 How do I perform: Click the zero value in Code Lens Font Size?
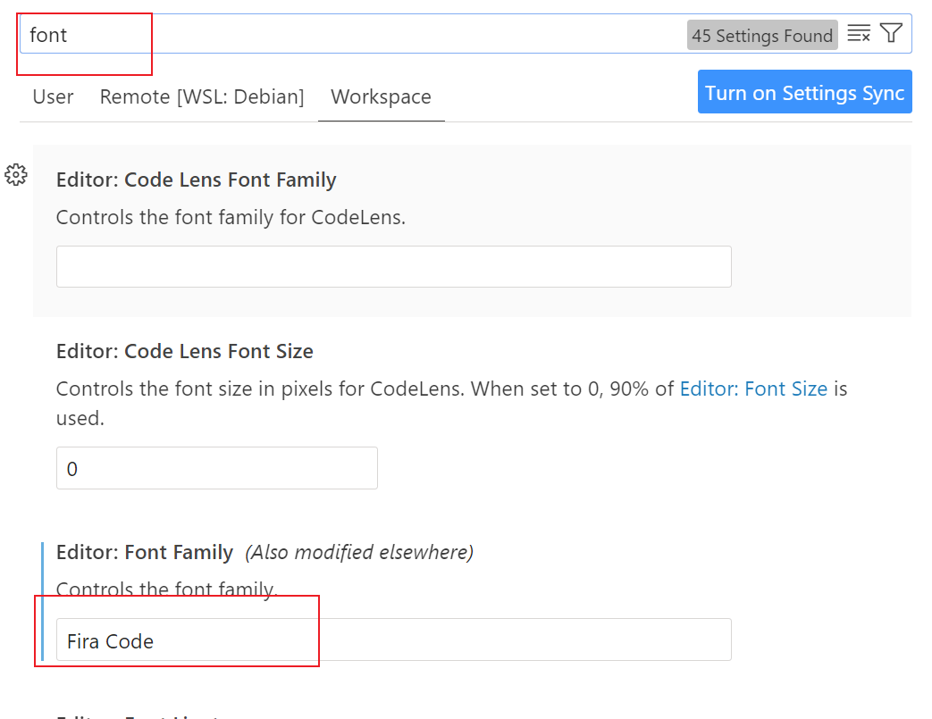tap(72, 468)
